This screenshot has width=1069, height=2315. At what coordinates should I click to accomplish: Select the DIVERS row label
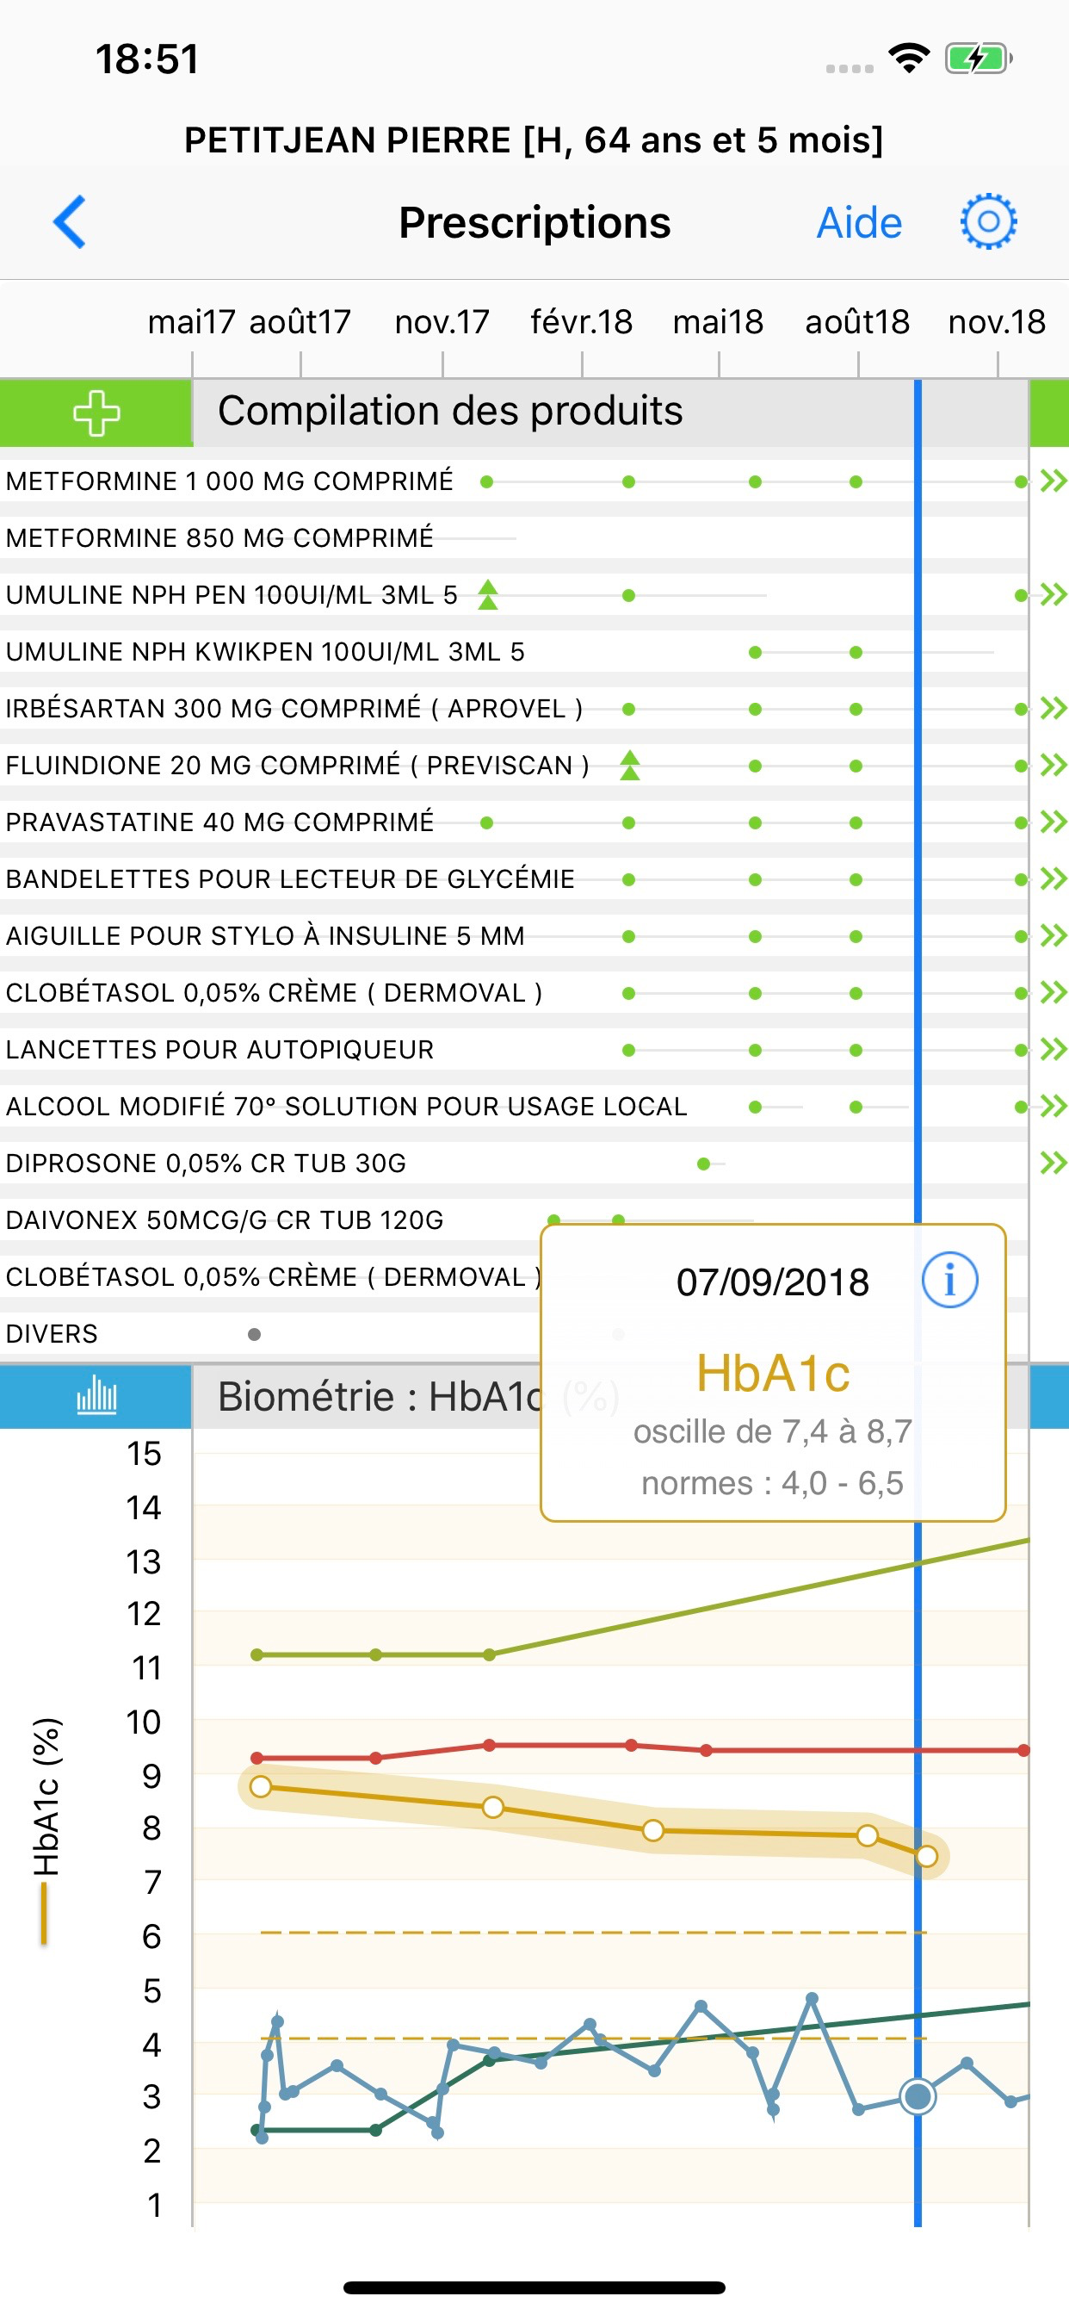pyautogui.click(x=51, y=1335)
